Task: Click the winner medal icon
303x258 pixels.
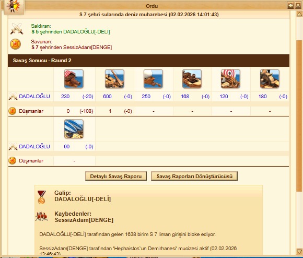Action: tap(42, 197)
